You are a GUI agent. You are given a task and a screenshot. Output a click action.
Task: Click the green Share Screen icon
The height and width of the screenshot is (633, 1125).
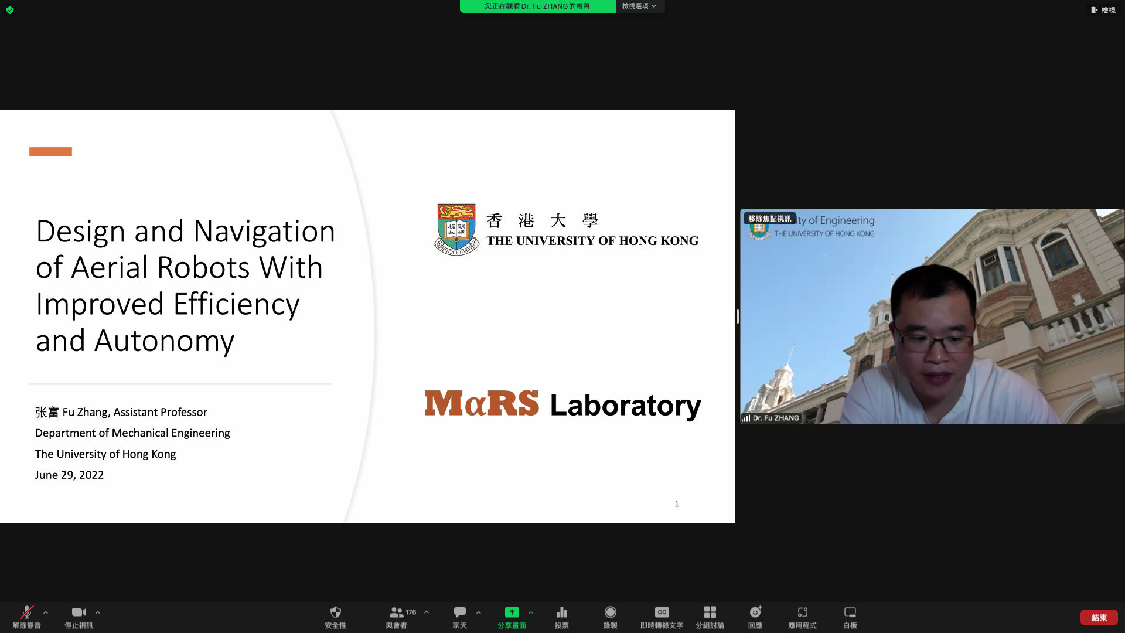pyautogui.click(x=512, y=612)
